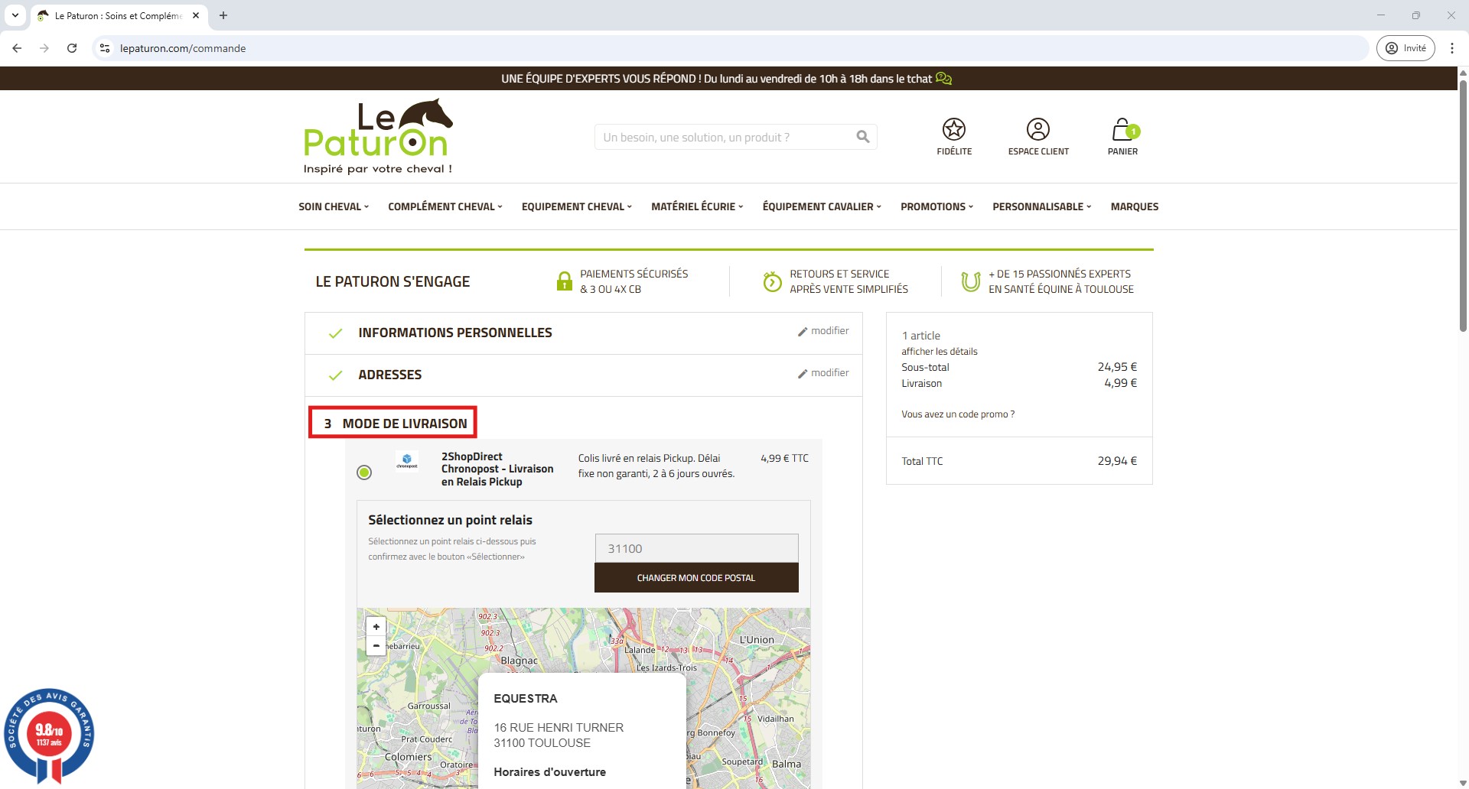Click the search magnifying glass icon
1469x789 pixels.
(x=862, y=137)
